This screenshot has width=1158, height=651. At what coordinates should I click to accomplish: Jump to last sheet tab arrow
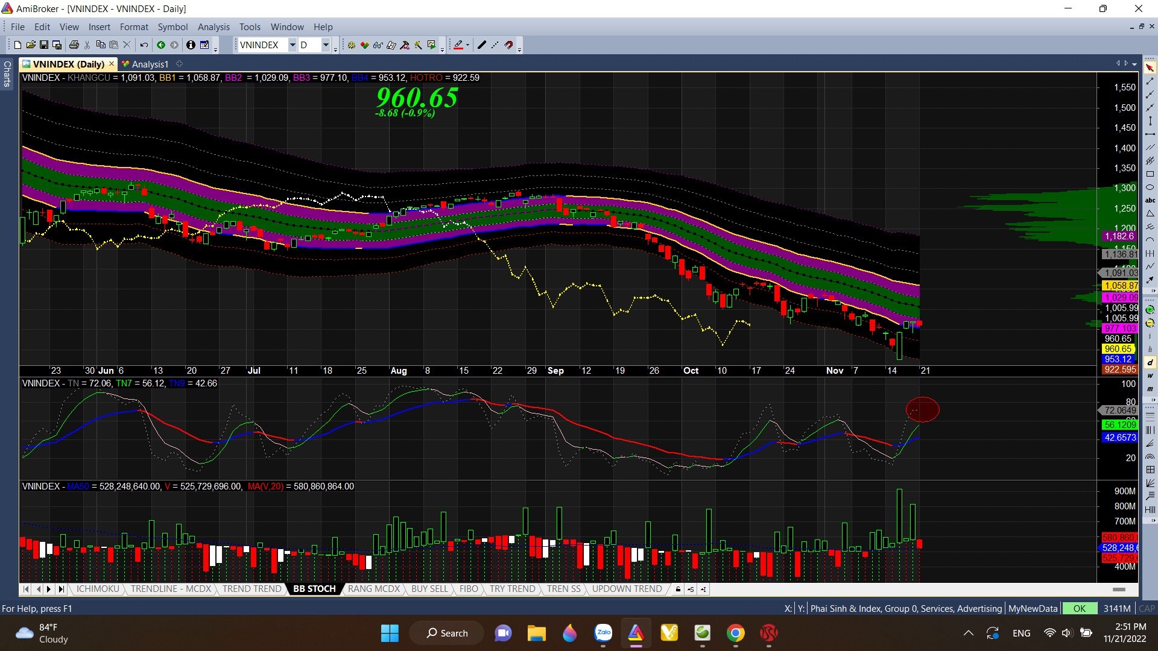61,589
